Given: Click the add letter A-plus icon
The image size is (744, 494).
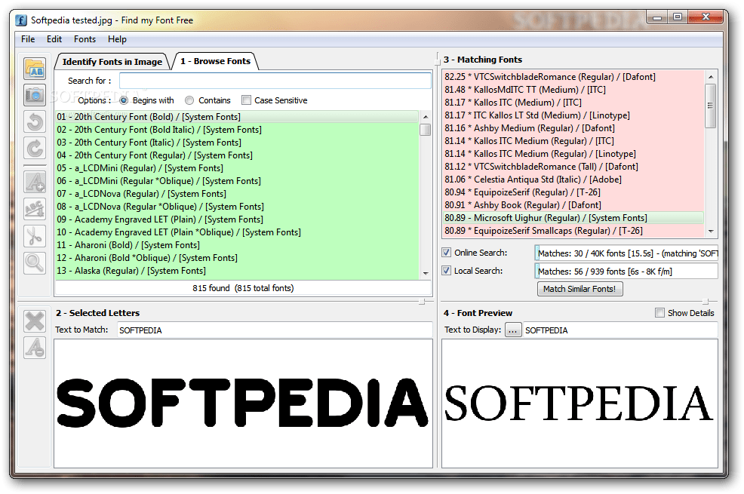Looking at the screenshot, I should [x=35, y=182].
